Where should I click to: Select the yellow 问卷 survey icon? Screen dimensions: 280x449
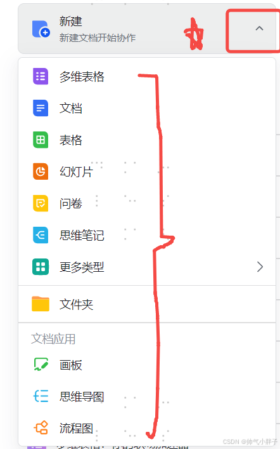click(41, 203)
